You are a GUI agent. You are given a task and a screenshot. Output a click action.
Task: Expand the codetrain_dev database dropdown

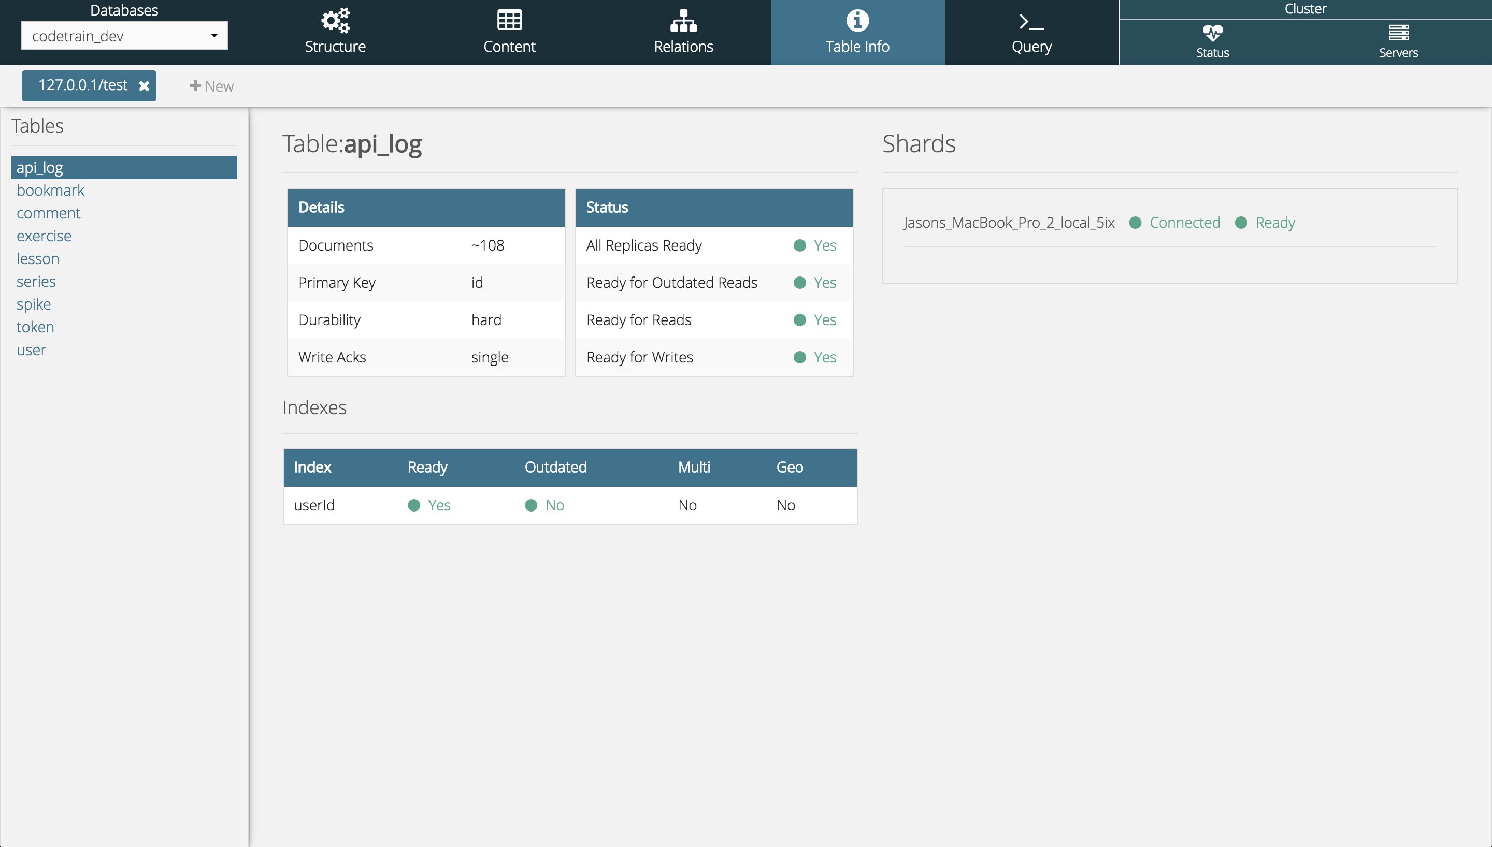point(214,36)
